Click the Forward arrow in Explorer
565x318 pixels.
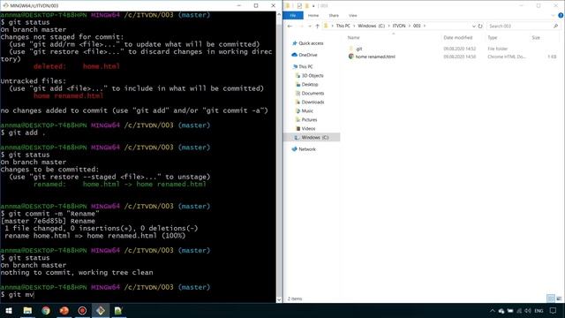pyautogui.click(x=301, y=26)
